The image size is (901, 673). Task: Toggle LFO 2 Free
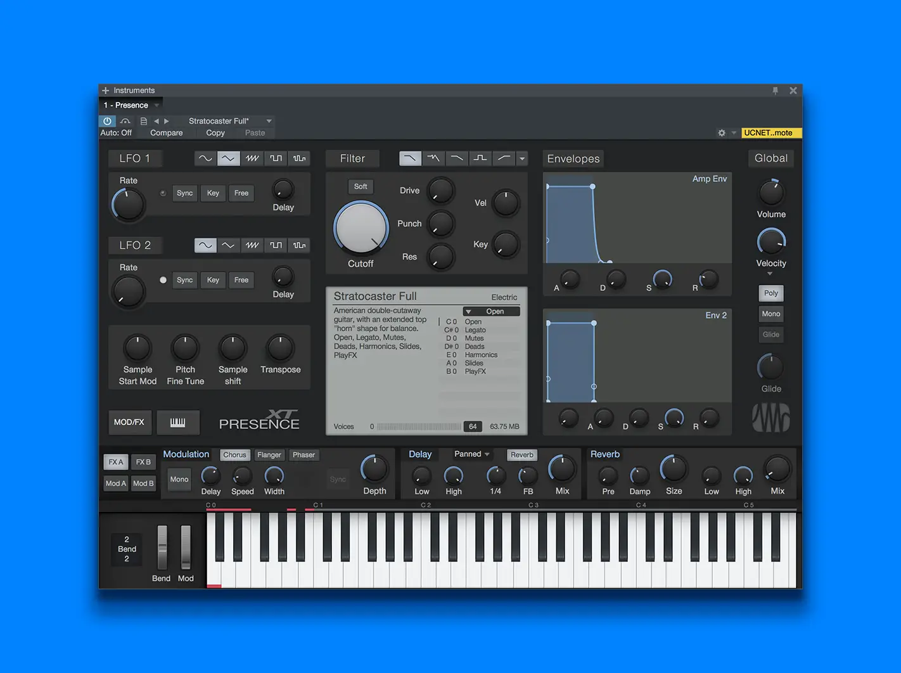(x=241, y=280)
